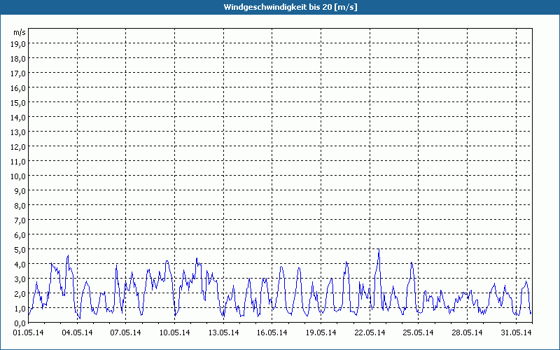Screen dimensions: 560x350
Task: Click the 16.05.14 date label
Action: (x=272, y=333)
